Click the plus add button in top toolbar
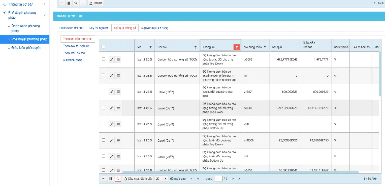The width and height of the screenshot is (385, 186). coord(83,3)
